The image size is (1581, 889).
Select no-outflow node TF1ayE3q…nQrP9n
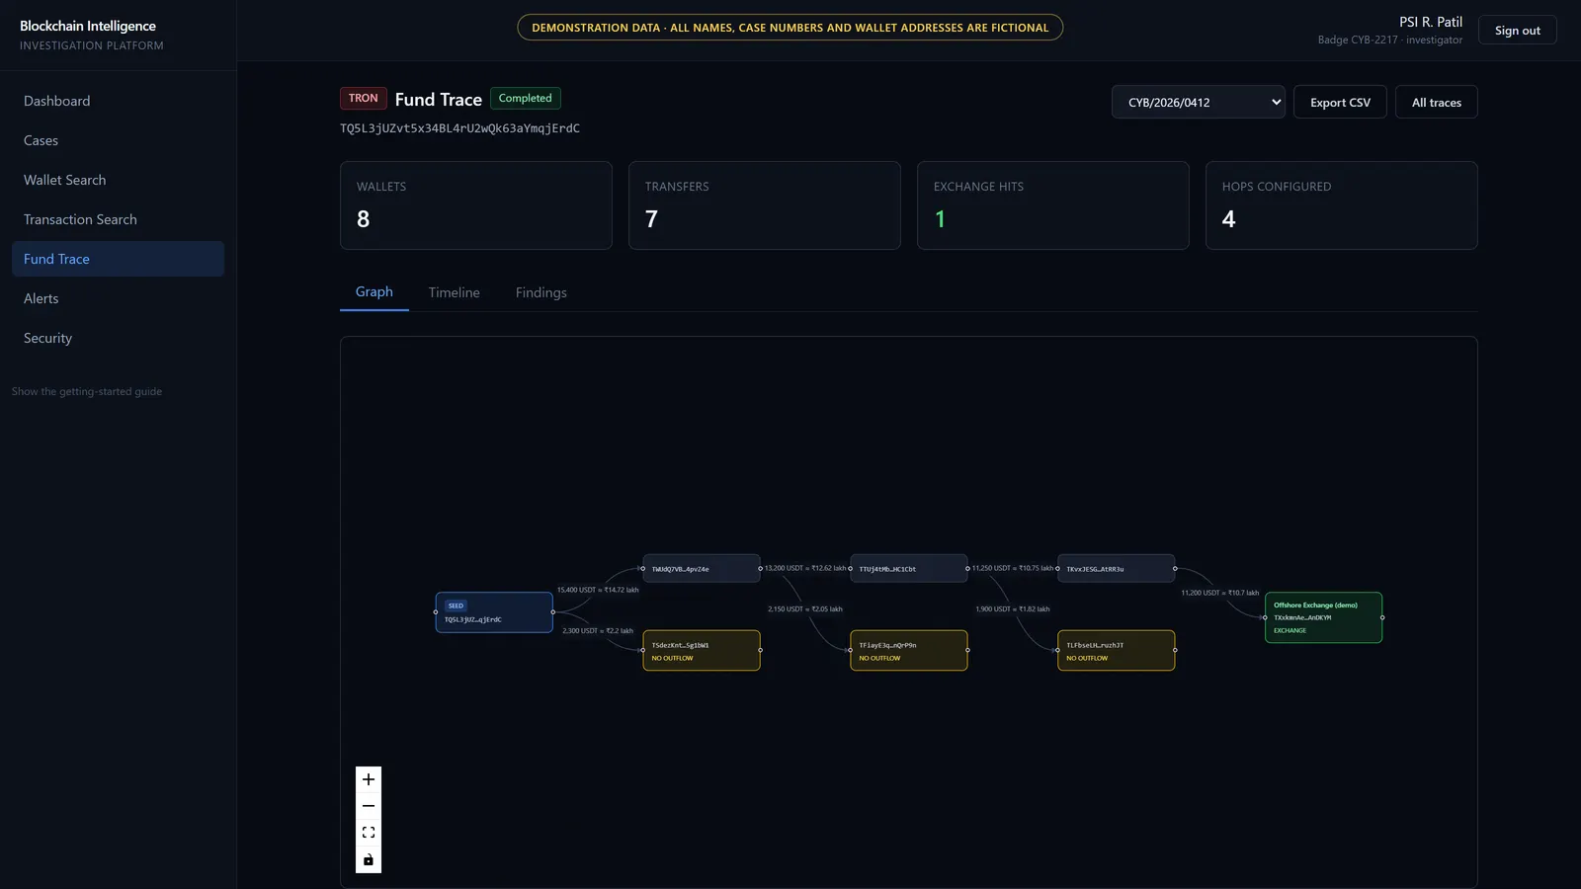pos(909,650)
